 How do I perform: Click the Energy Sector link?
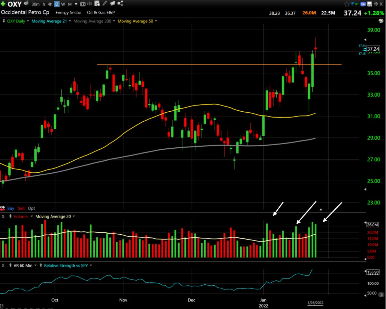tap(69, 13)
